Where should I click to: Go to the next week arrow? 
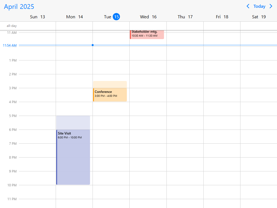271,6
